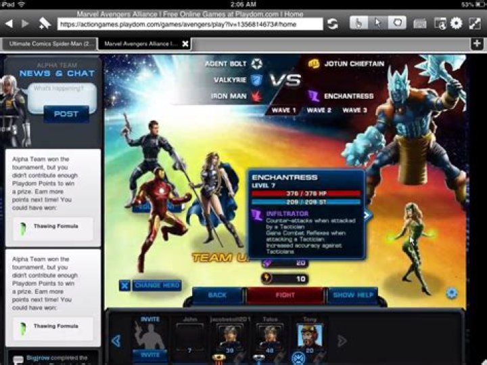Open browser settings gear

pyautogui.click(x=456, y=24)
